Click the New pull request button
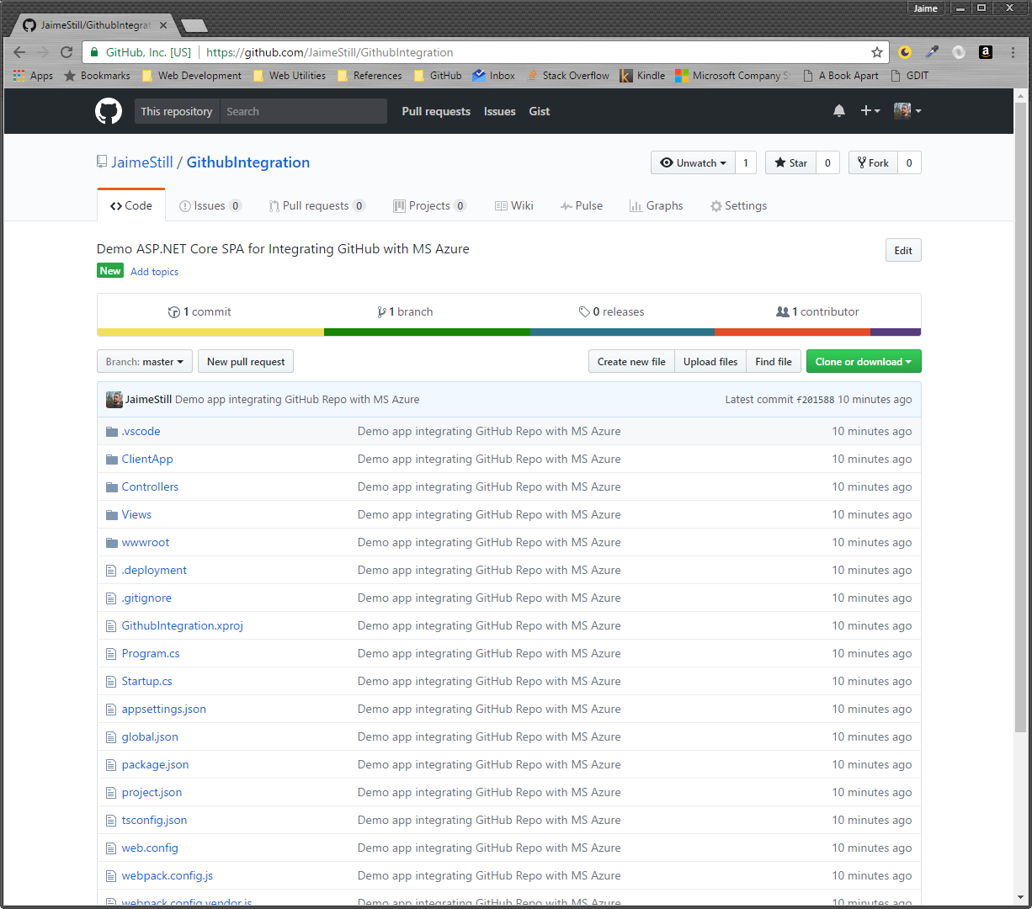Screen dimensions: 1032x909 (246, 362)
